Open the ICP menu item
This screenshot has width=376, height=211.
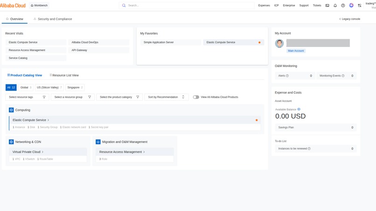click(x=276, y=5)
